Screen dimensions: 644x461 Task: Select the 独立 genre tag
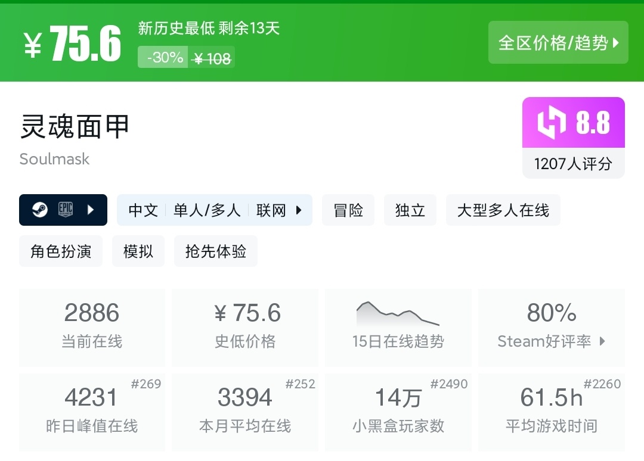[410, 210]
